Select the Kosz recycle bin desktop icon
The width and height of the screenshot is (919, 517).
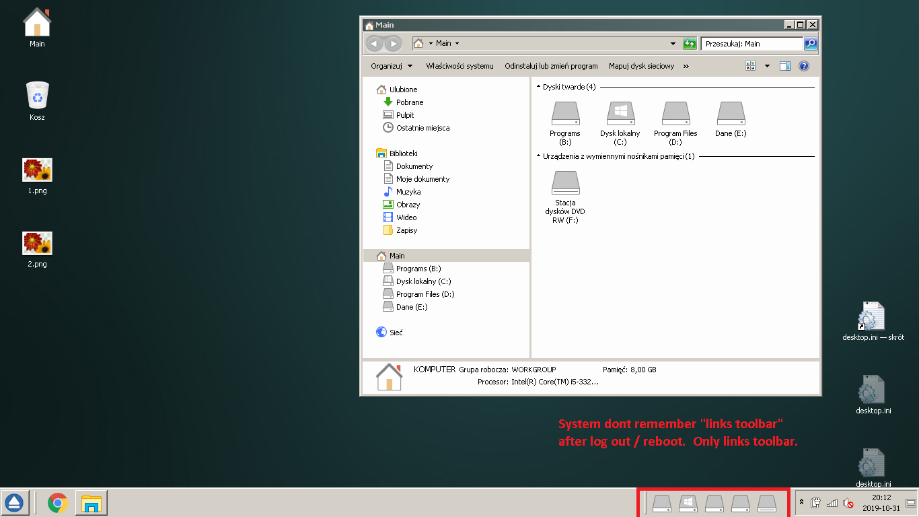37,101
